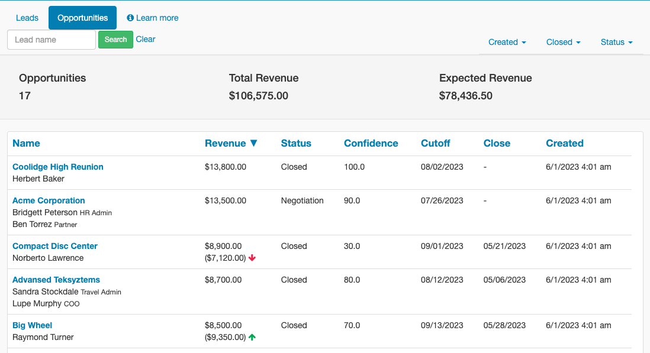Sort table by Confidence column
The image size is (650, 353).
[x=371, y=143]
